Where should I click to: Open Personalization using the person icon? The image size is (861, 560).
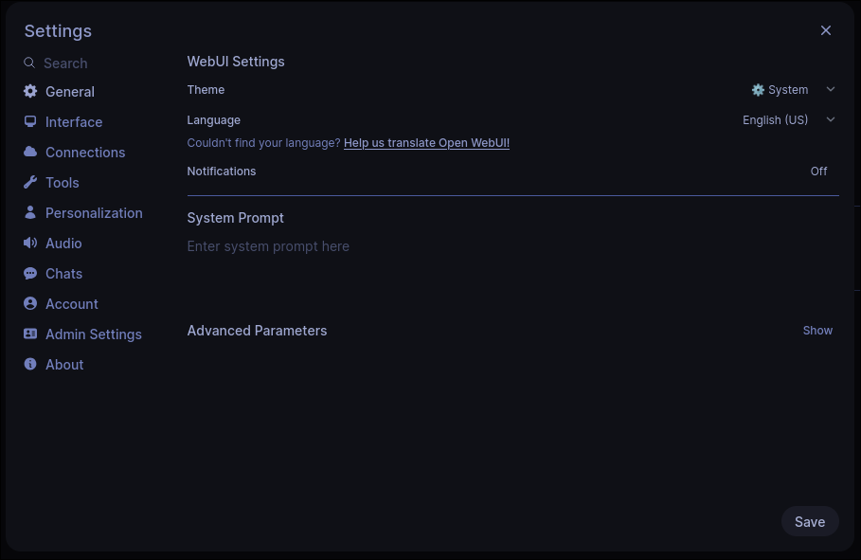click(30, 212)
